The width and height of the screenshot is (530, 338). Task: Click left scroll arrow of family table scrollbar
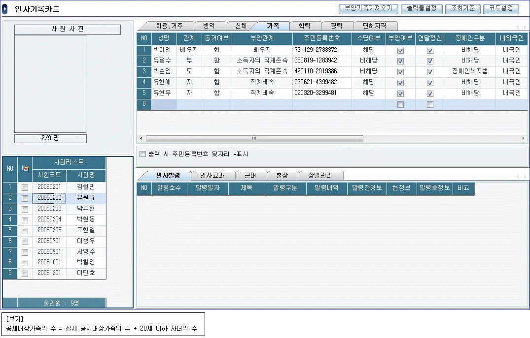[x=141, y=139]
